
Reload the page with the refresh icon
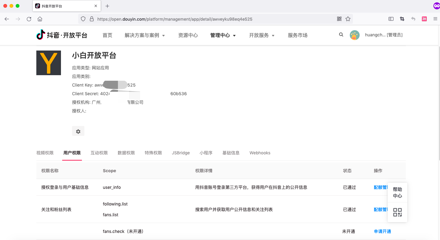[29, 19]
